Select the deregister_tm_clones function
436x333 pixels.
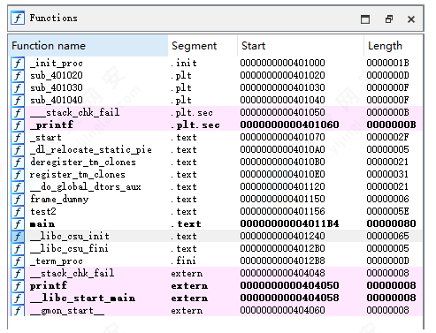tap(216, 162)
